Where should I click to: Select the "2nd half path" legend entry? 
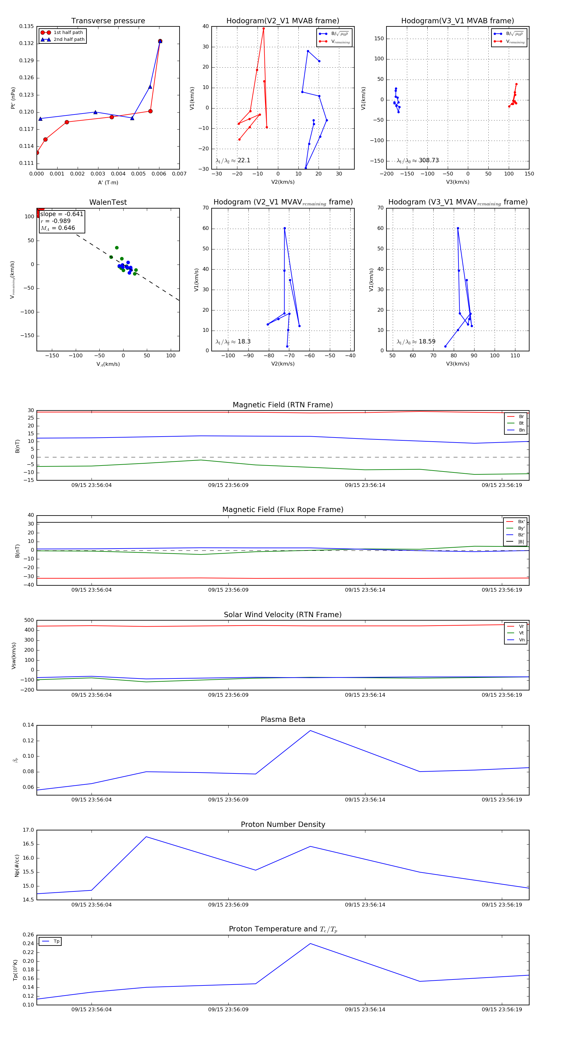[x=63, y=40]
